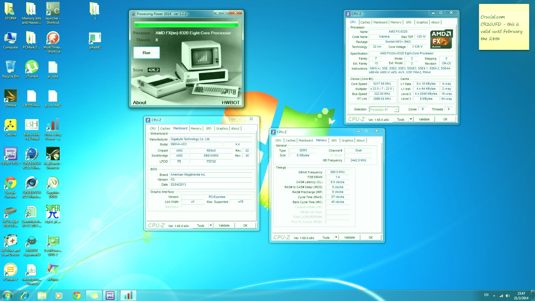Launch Catzilla desktop icon
The image size is (535, 301).
[10, 127]
